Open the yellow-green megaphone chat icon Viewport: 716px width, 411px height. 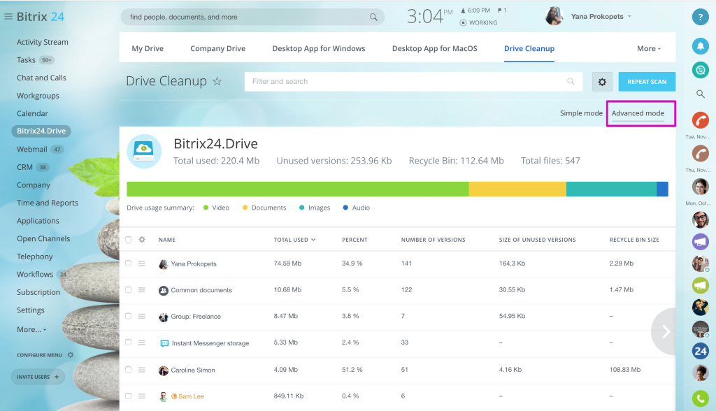pos(700,285)
